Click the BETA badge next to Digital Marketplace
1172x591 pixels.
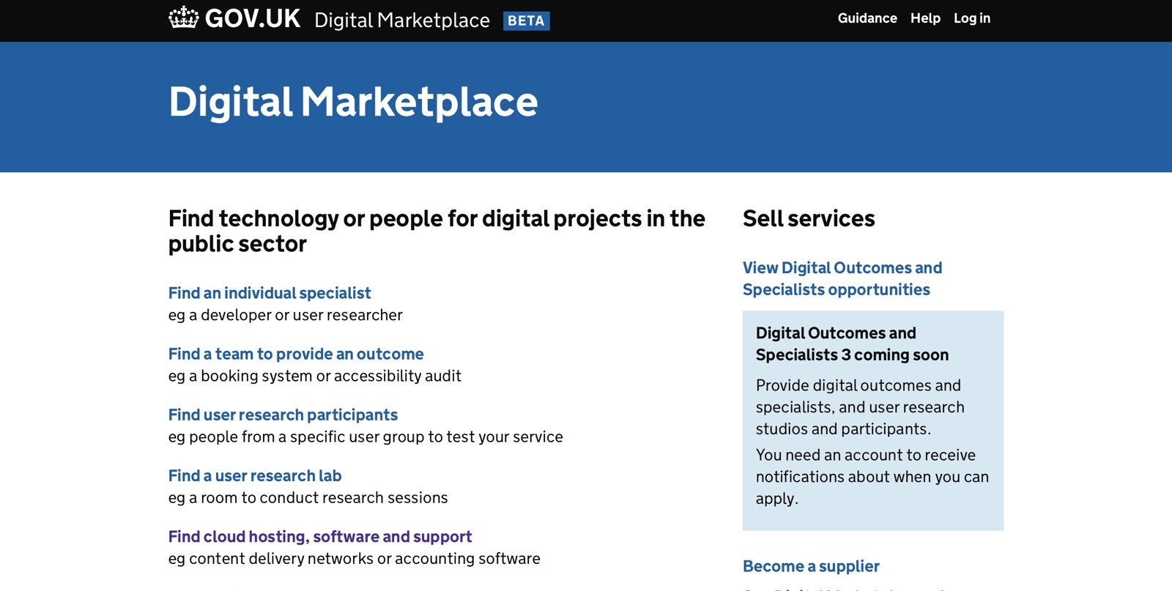coord(526,21)
